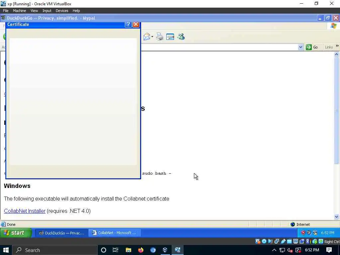The width and height of the screenshot is (340, 255).
Task: Click the VirtualBox mouse integration status icon
Action: (315, 241)
